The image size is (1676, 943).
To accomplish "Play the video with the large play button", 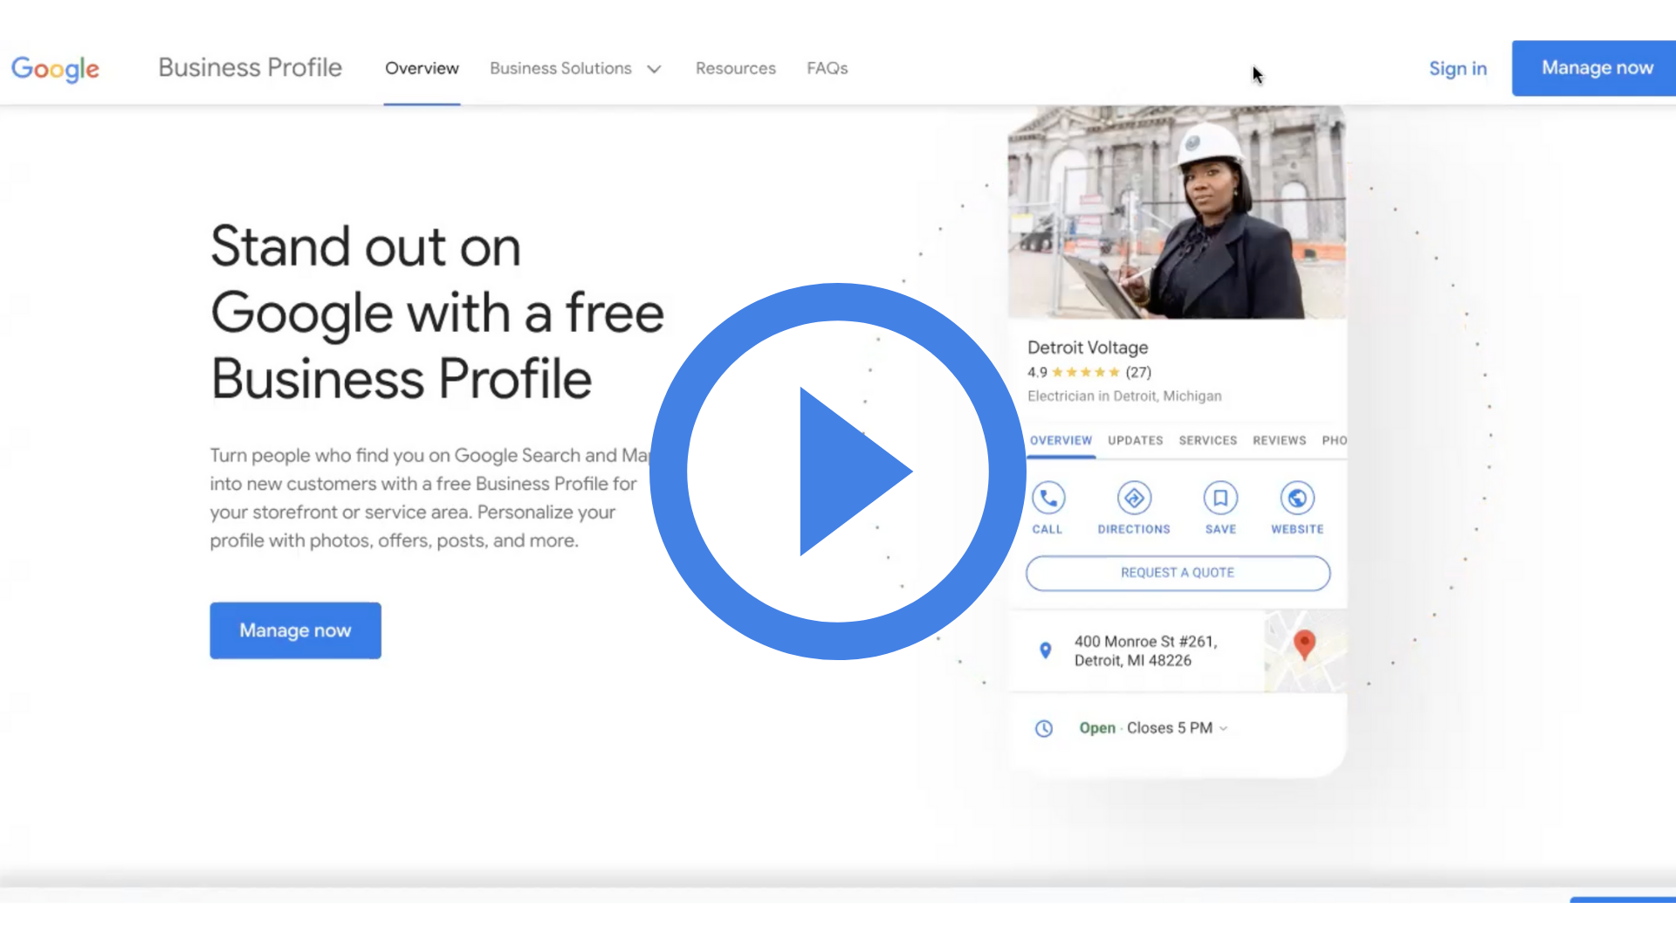I will point(837,471).
